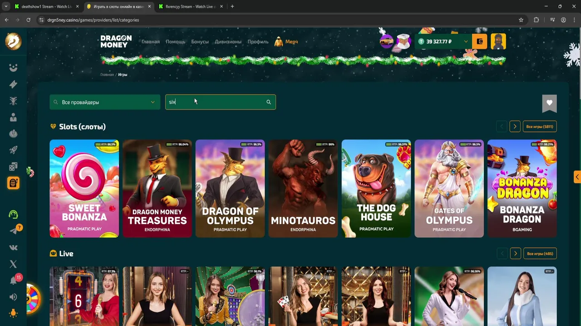Open Minotauros slot thumbnail
The width and height of the screenshot is (581, 326).
point(303,188)
